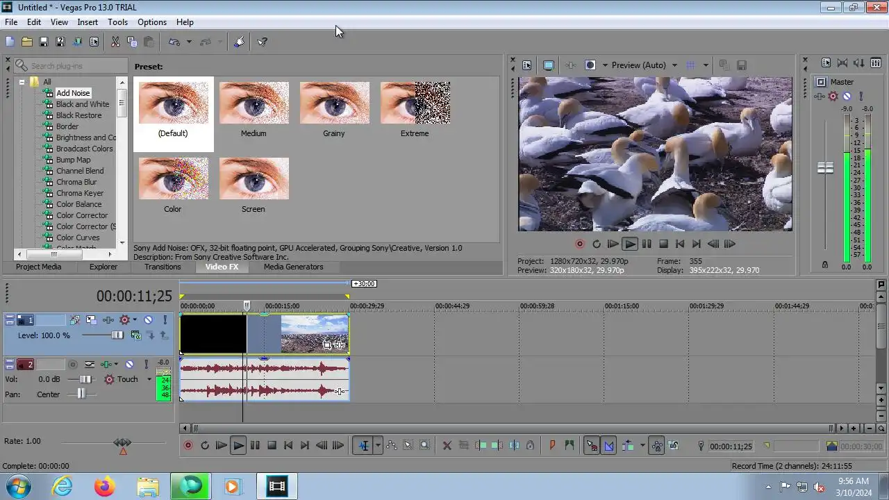Select the Chroma Keyer plug-in

[80, 193]
